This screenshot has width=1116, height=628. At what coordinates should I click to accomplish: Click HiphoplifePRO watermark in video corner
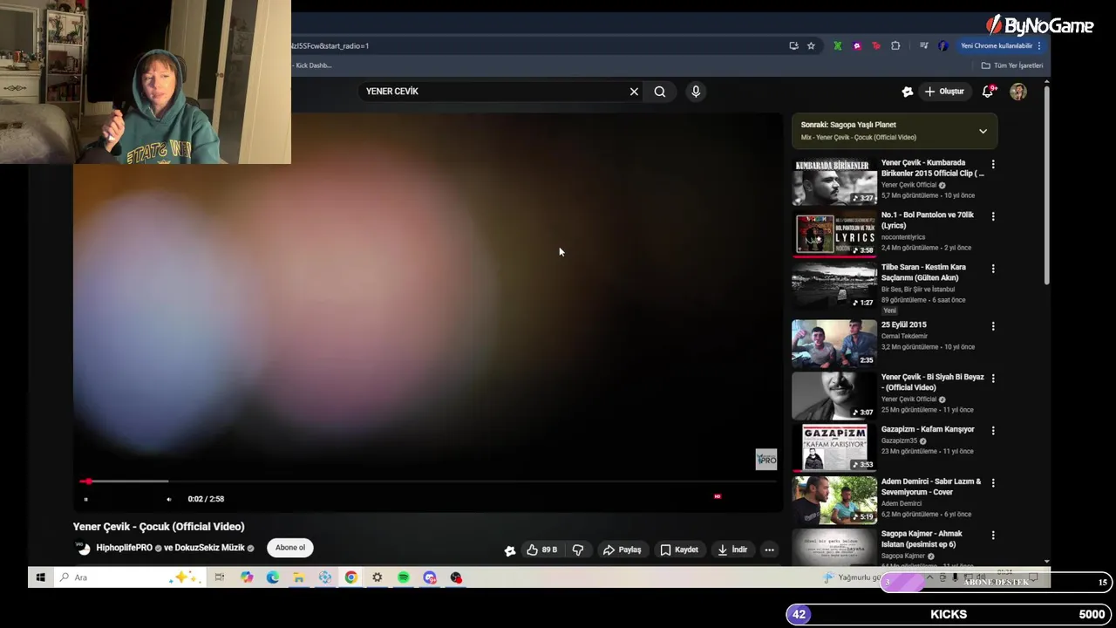(766, 460)
